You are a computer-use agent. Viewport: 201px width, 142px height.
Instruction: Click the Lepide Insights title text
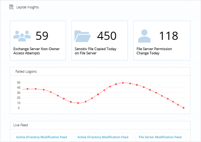pos(28,7)
